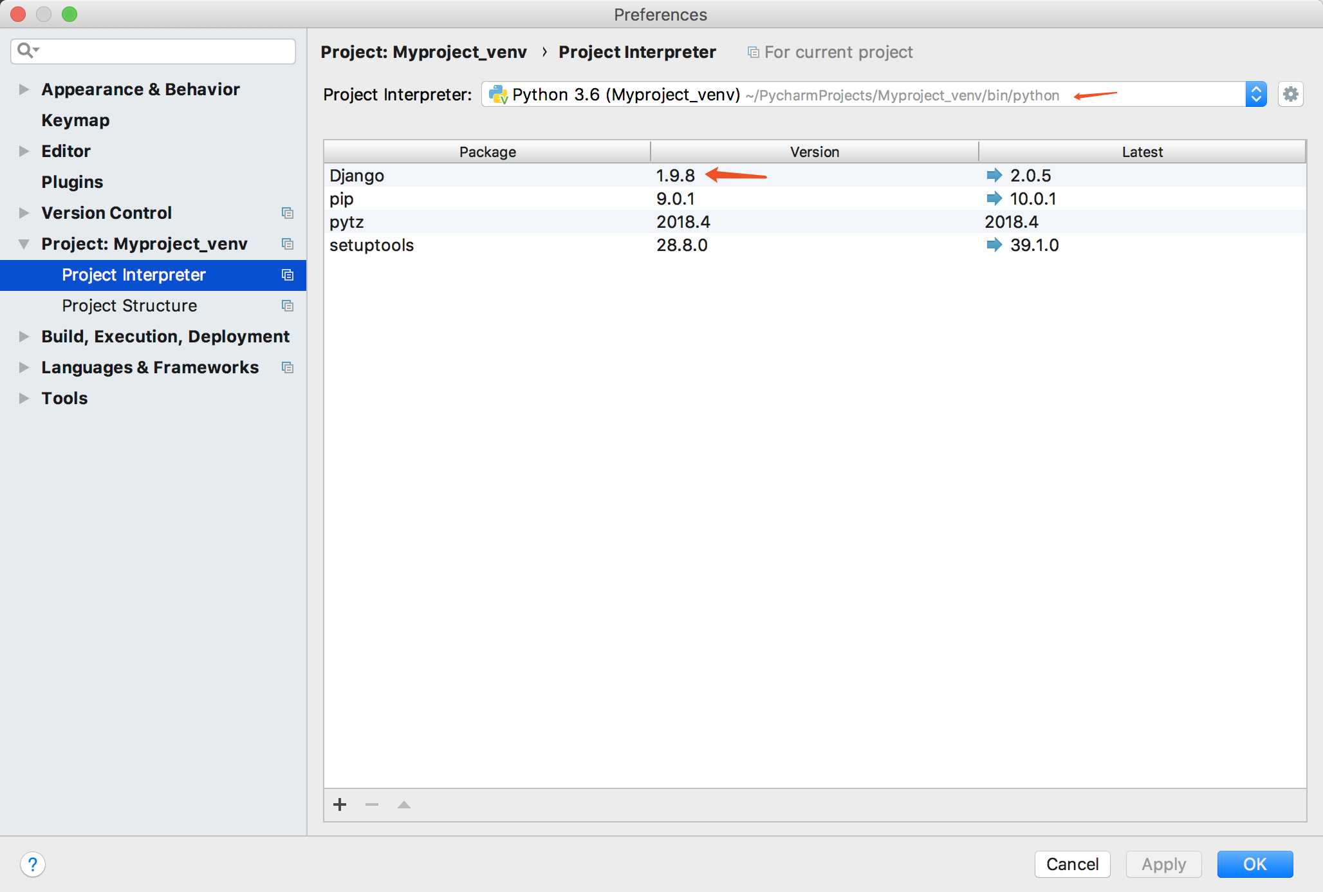The height and width of the screenshot is (892, 1323).
Task: Click the Project Interpreter copy icon
Action: pyautogui.click(x=288, y=275)
